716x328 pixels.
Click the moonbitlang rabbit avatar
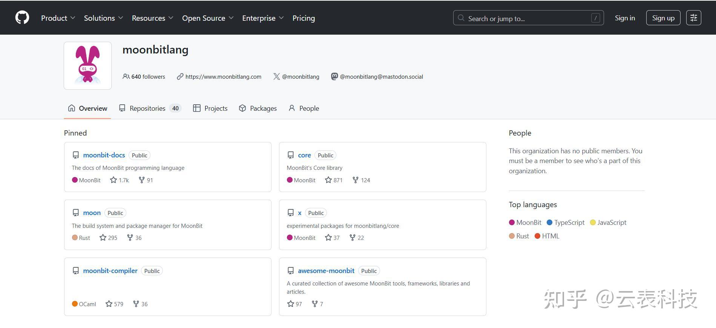pyautogui.click(x=87, y=66)
